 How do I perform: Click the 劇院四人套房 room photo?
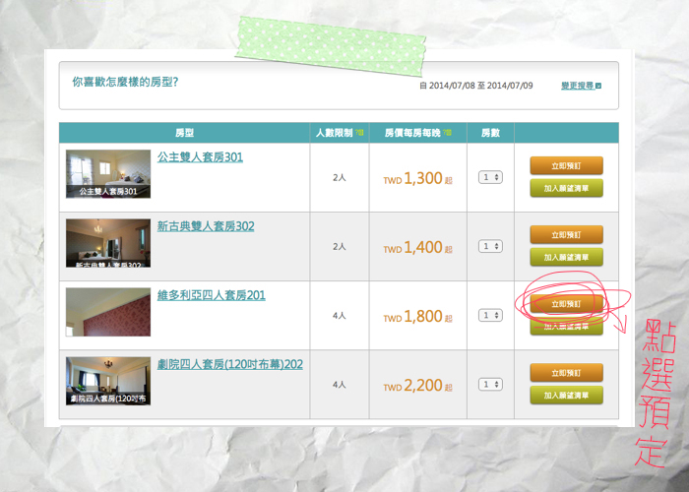click(x=108, y=381)
